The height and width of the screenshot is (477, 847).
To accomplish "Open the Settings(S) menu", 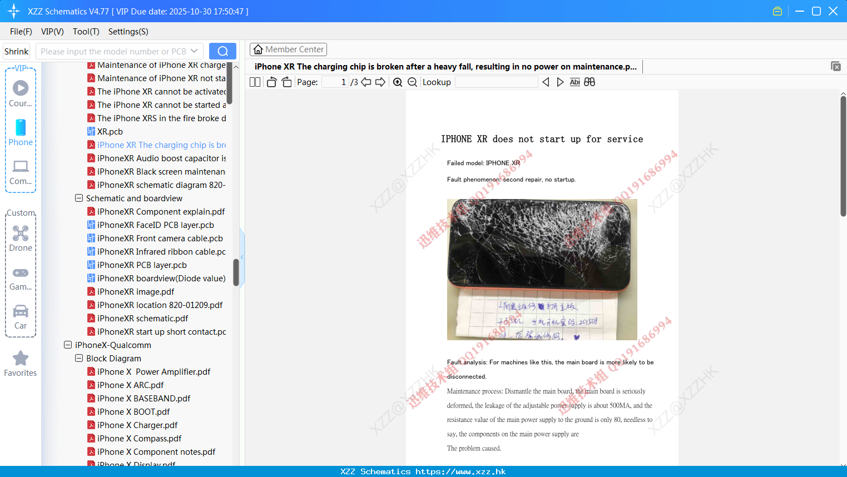I will pyautogui.click(x=128, y=32).
